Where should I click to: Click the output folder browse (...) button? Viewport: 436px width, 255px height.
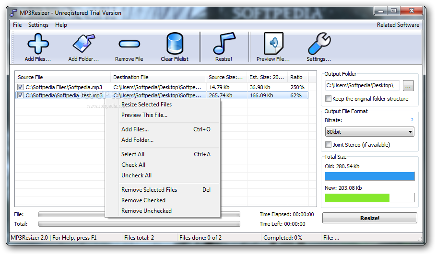[408, 85]
